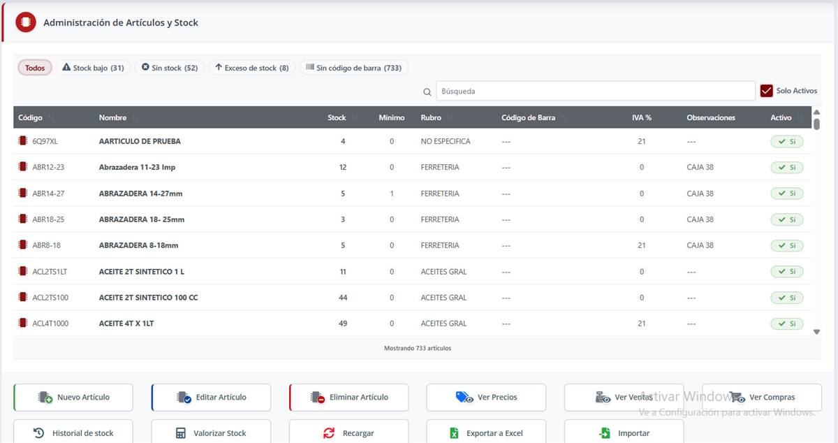Click the red chip logo beside the page title

click(26, 22)
